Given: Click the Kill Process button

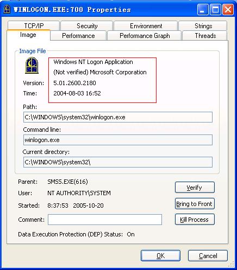Looking at the screenshot, I should click(195, 220).
